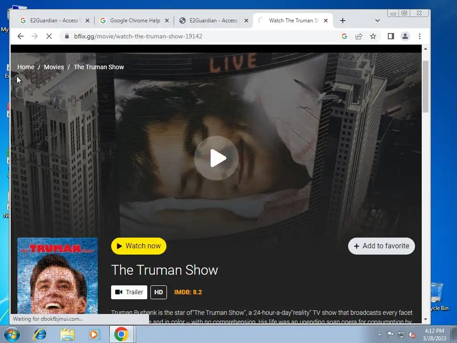
Task: View site security lock info
Action: [67, 36]
